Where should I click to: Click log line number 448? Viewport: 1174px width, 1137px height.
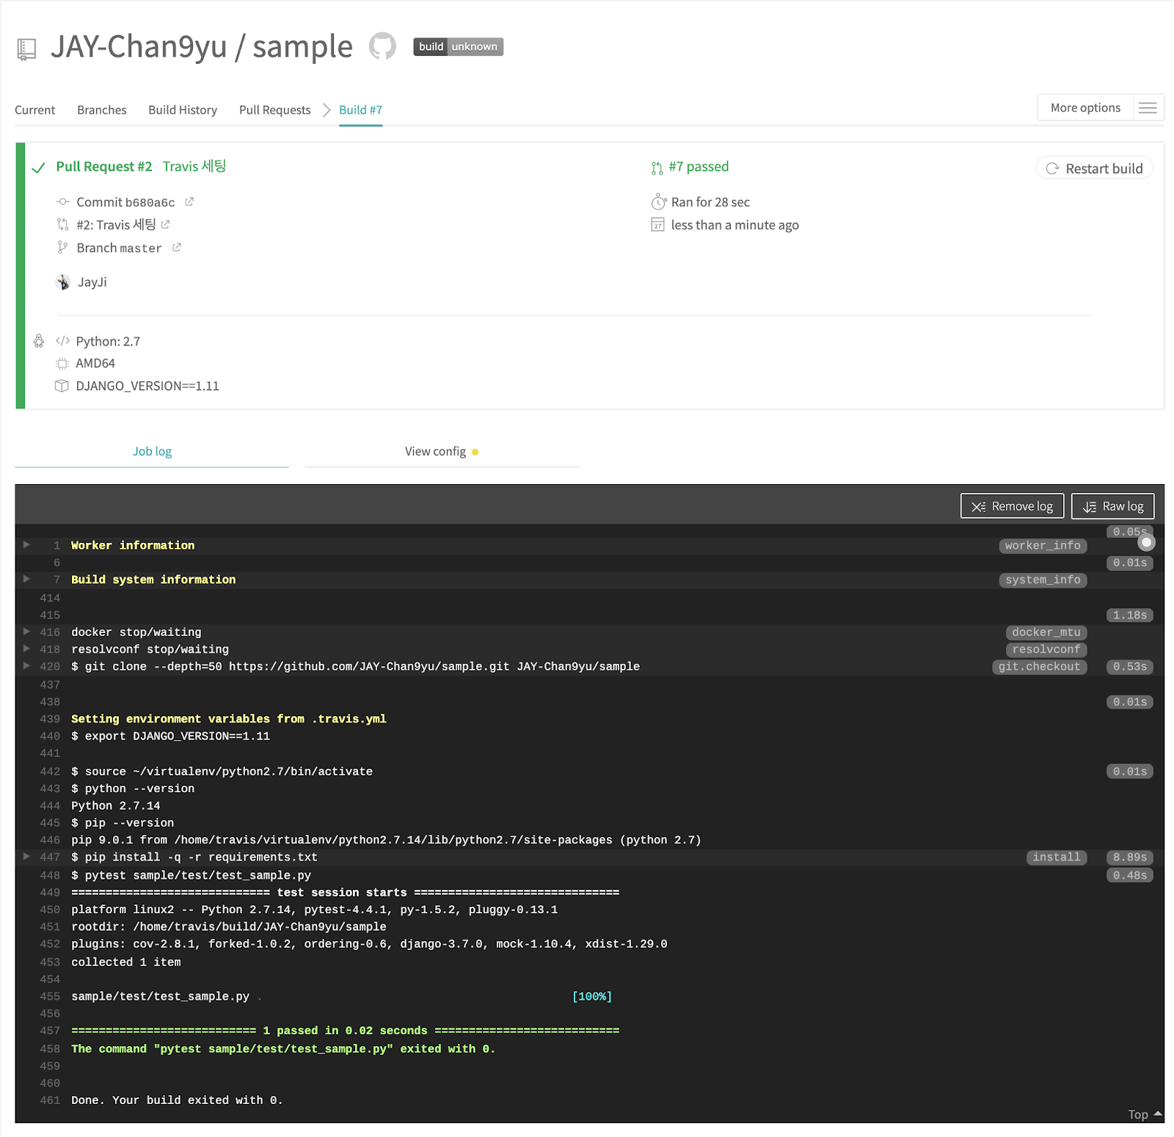point(50,875)
